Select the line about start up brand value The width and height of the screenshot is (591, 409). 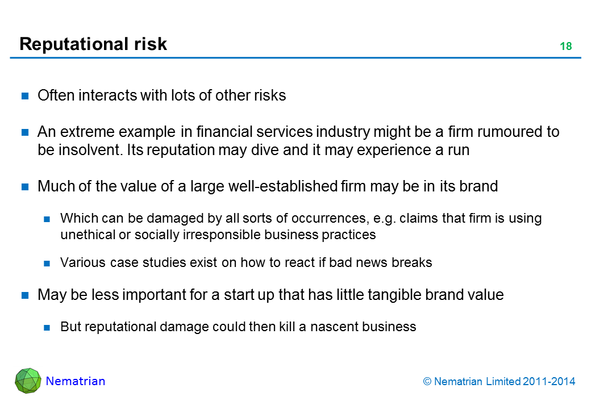click(x=270, y=295)
